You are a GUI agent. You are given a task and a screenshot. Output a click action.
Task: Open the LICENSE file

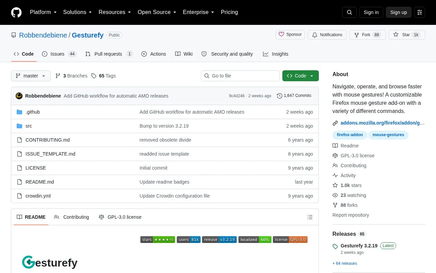(36, 168)
